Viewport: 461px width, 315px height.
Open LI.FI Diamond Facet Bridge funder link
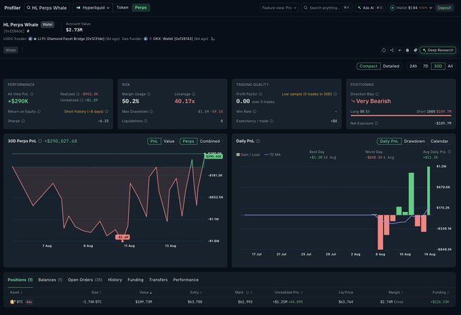[x=71, y=39]
